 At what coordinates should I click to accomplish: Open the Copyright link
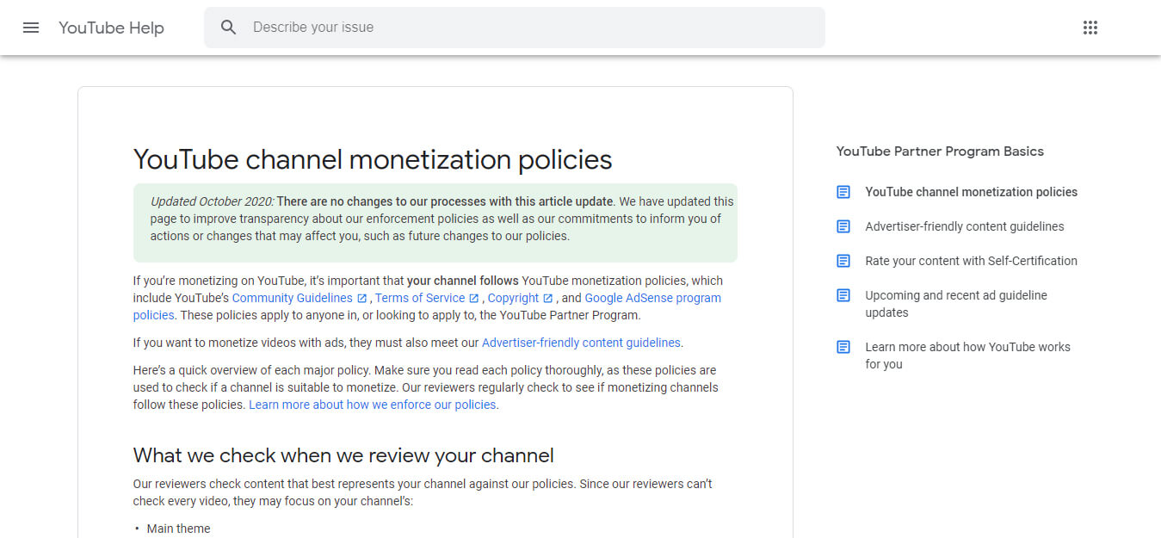[513, 298]
